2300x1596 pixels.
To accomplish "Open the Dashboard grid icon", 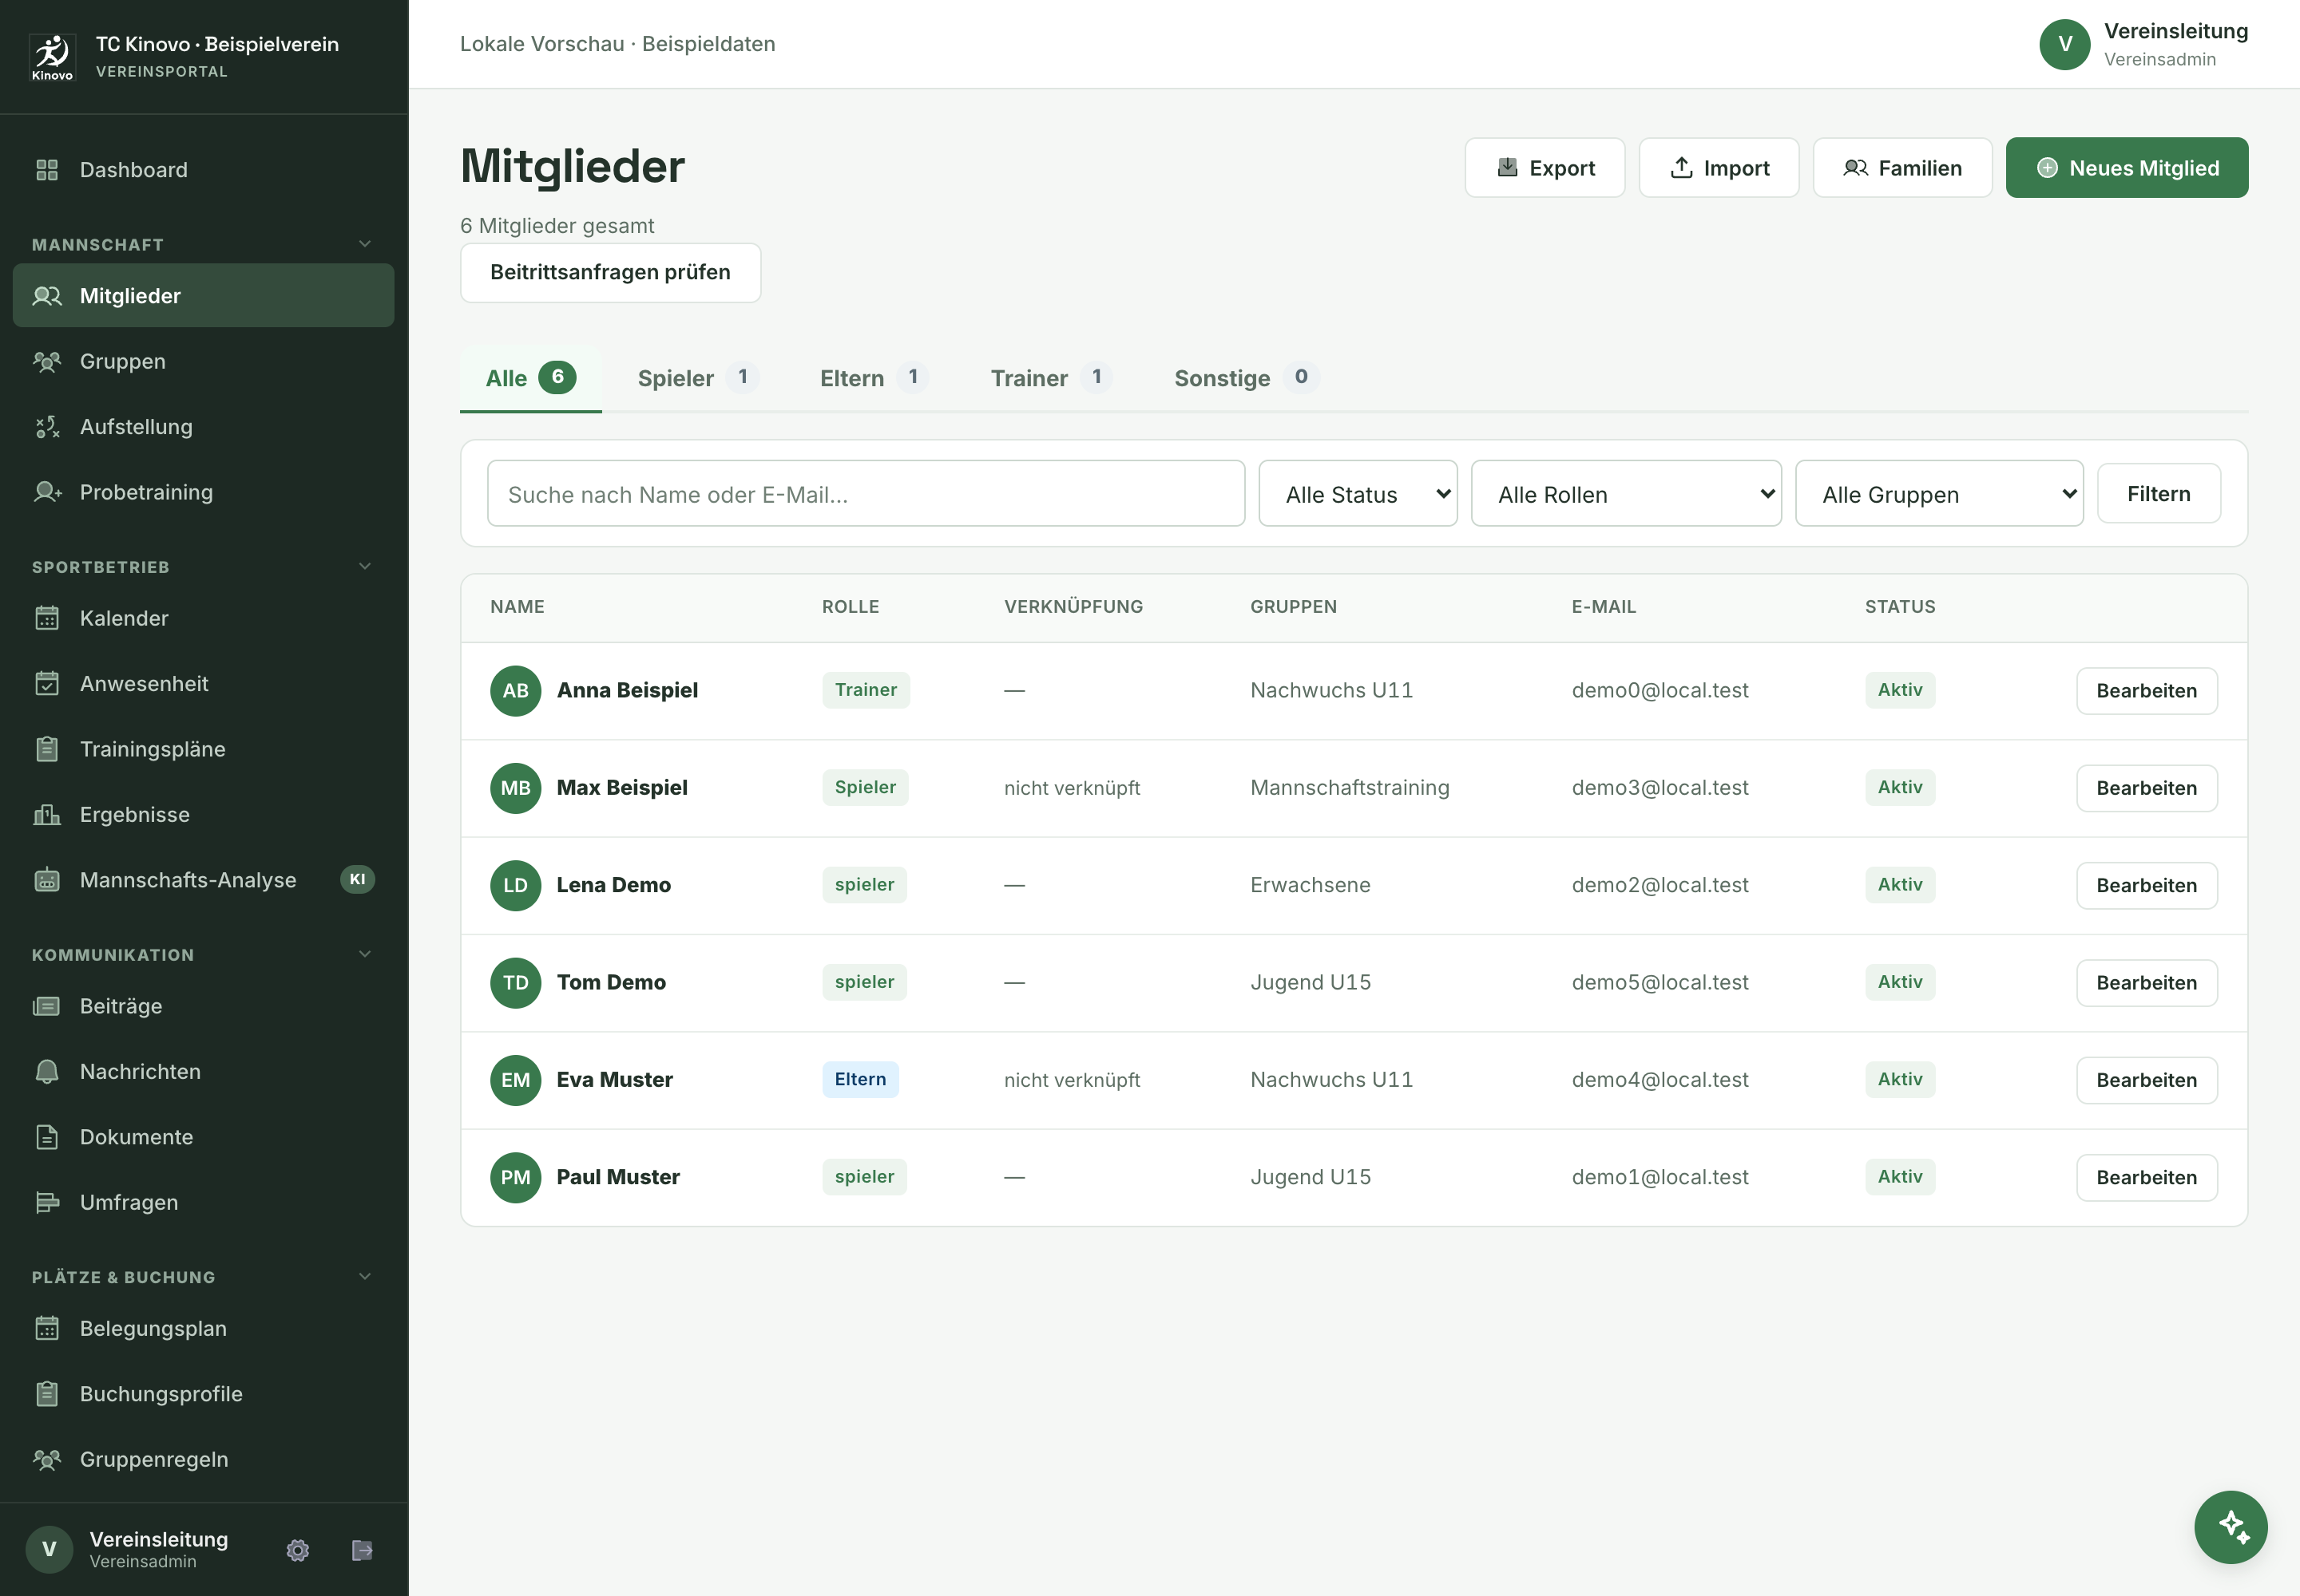I will pos(47,170).
